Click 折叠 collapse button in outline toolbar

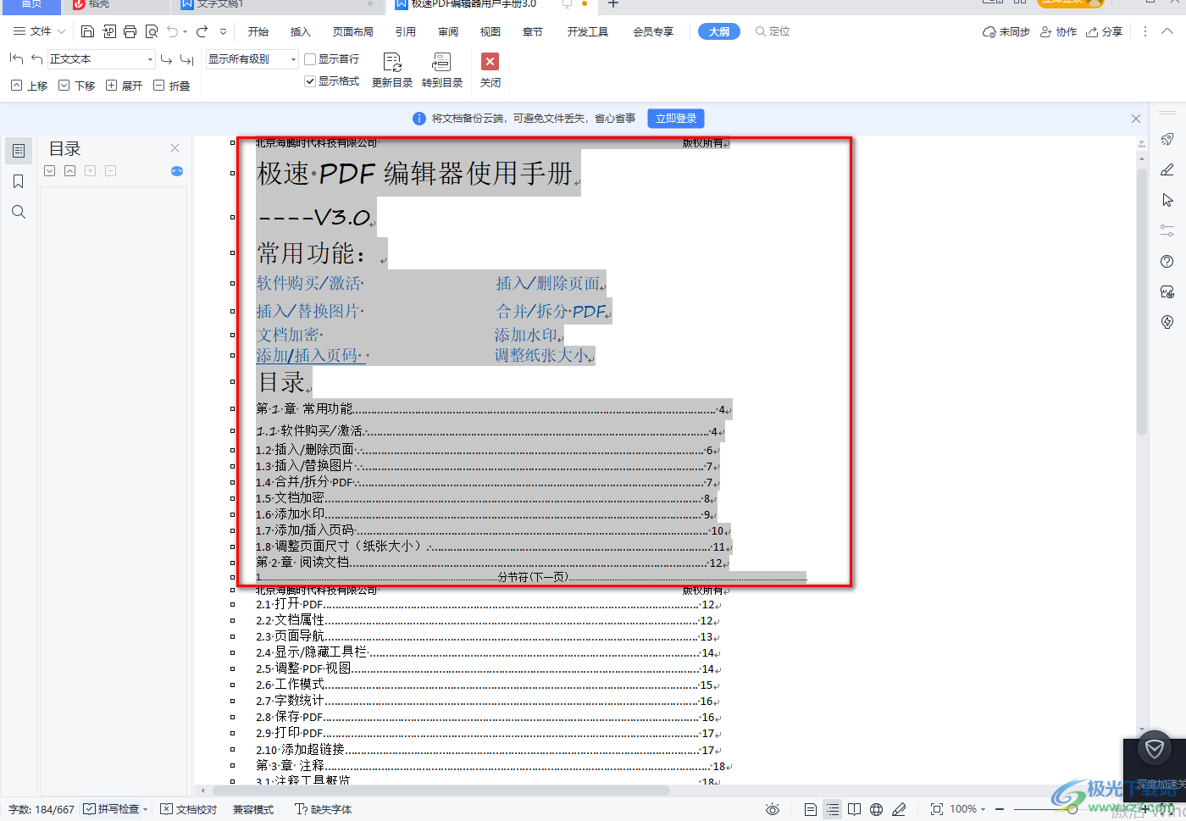171,86
